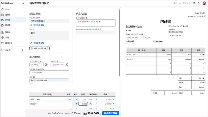Click 品番・品名 column header in form table
Image resolution: width=208 pixels, height=117 pixels.
(47, 94)
